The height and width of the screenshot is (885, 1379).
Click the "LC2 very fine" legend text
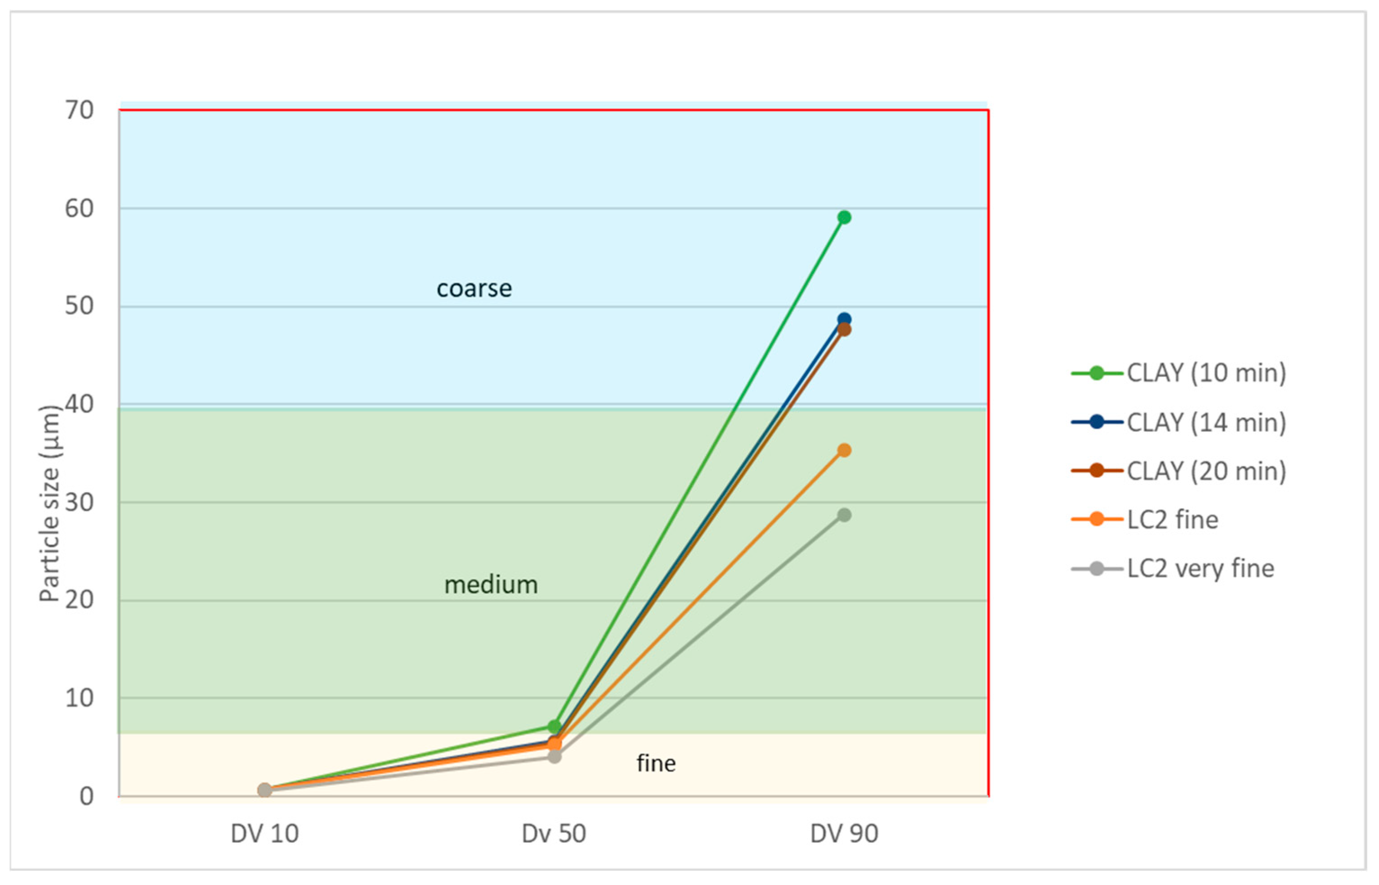[x=1200, y=569]
